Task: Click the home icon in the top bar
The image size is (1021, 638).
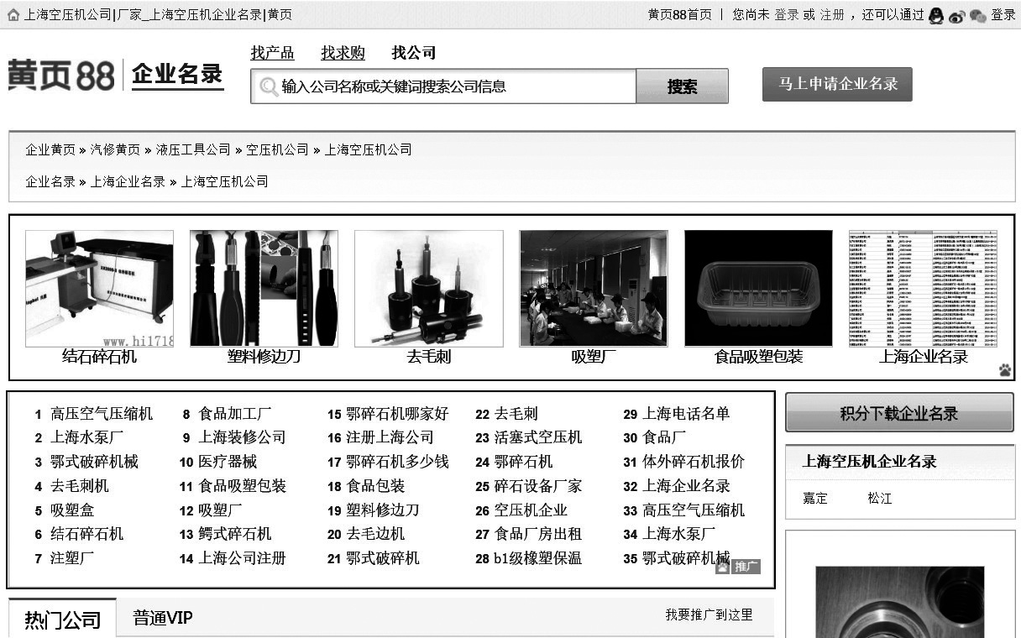Action: click(x=13, y=15)
